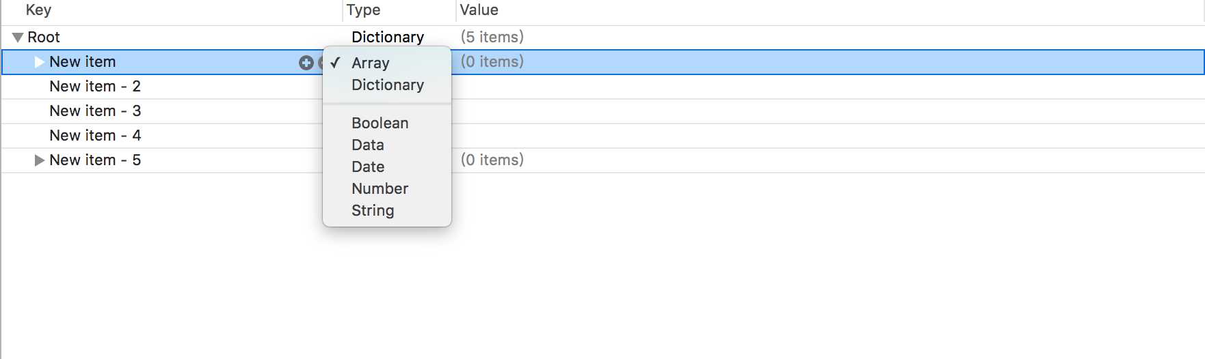
Task: Click the Type column header
Action: pos(363,10)
